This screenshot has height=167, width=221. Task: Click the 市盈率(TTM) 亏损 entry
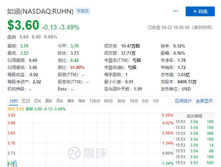coord(123,60)
